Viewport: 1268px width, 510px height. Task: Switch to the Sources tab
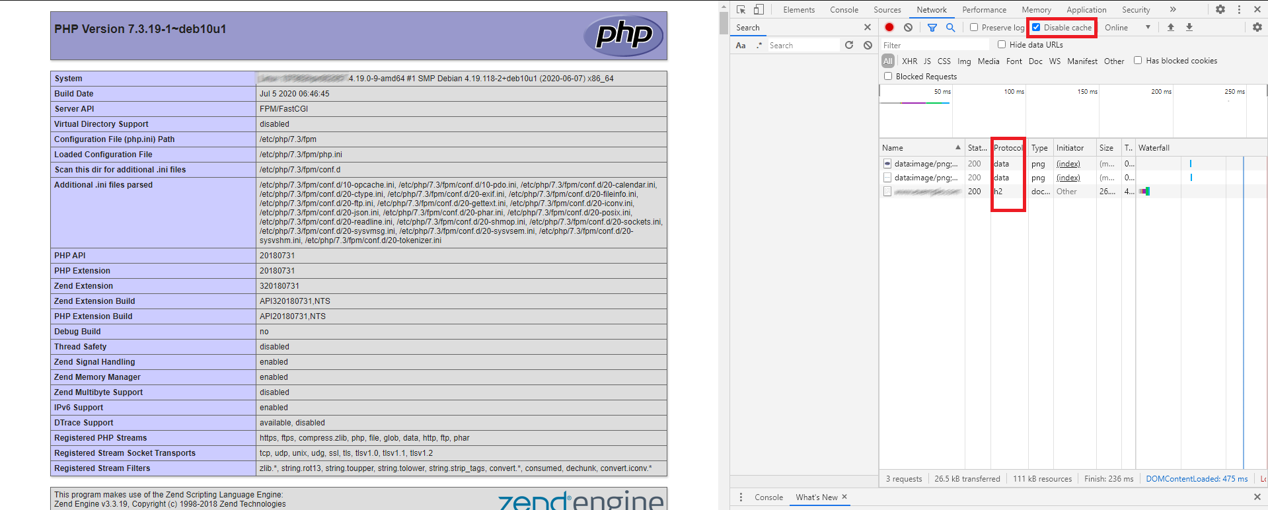887,9
